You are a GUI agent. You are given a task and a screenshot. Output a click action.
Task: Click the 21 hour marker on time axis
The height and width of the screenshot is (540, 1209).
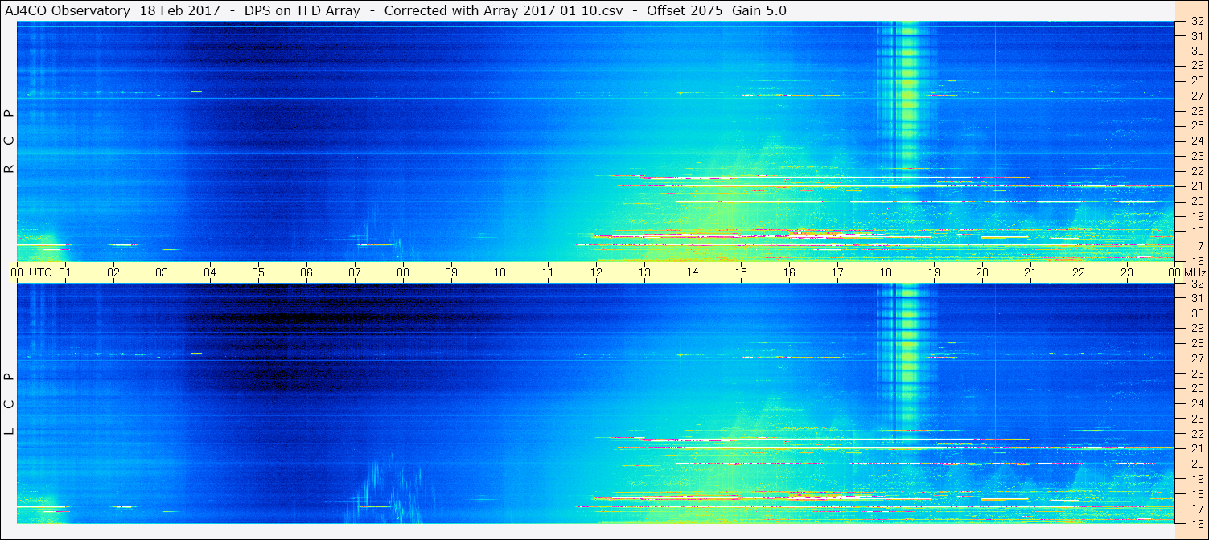click(x=1030, y=272)
